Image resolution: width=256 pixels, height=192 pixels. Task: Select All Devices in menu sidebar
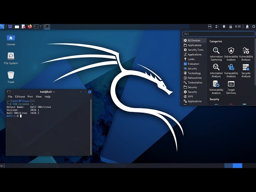[194, 40]
